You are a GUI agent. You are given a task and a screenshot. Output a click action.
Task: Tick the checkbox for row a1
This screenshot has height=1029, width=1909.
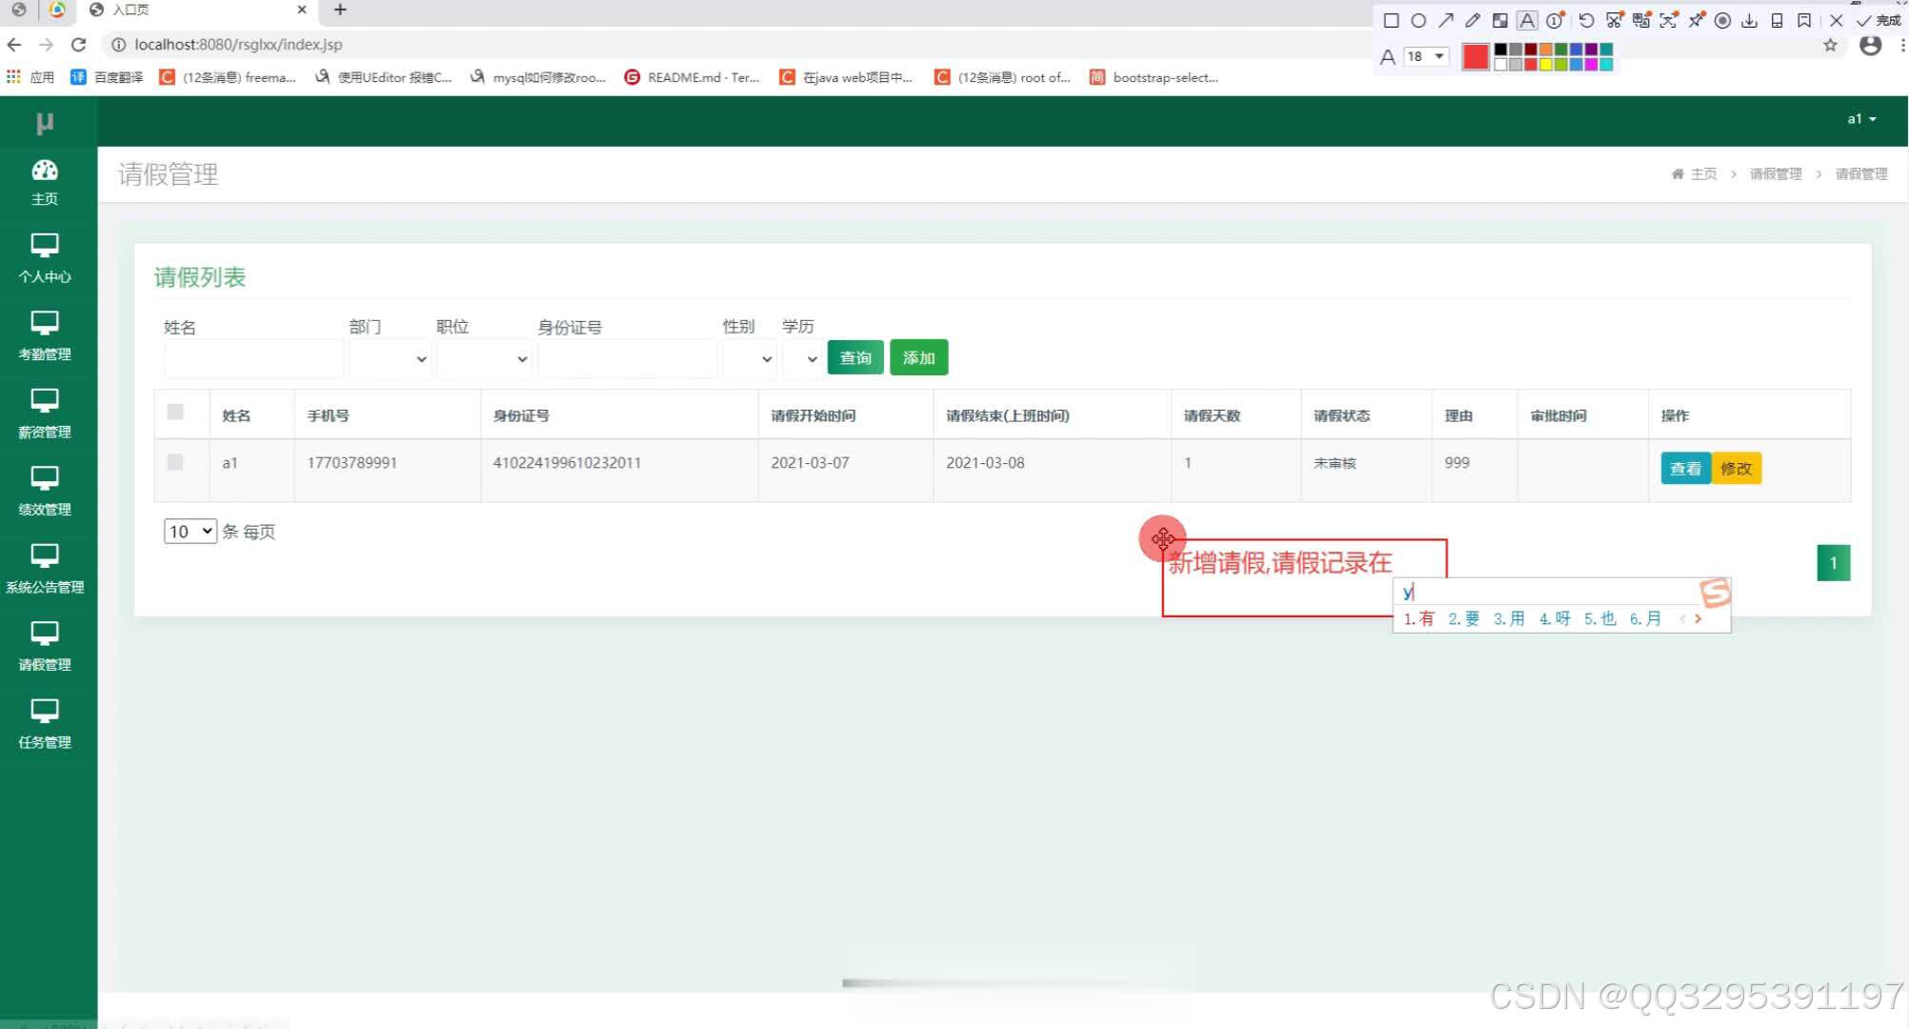coord(175,462)
